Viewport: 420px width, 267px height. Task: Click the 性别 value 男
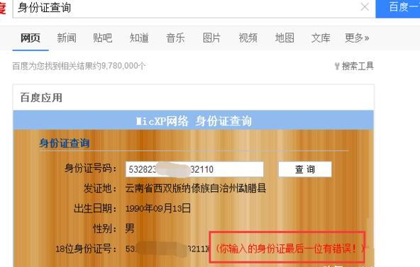pos(130,229)
